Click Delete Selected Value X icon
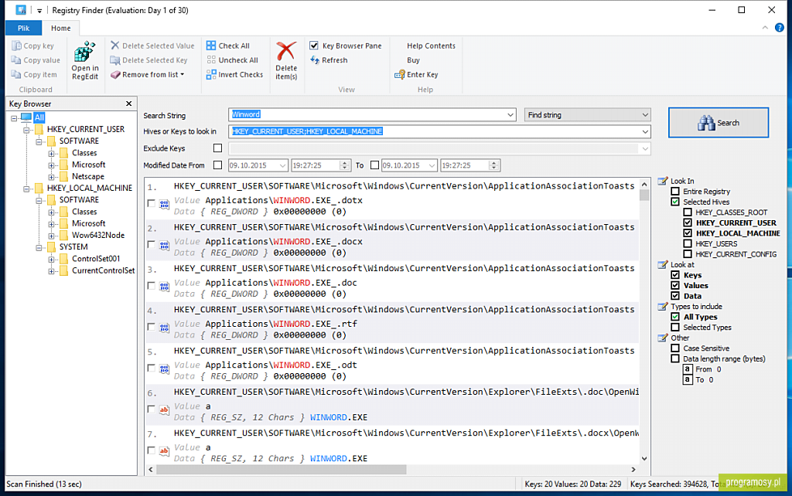 click(x=115, y=46)
